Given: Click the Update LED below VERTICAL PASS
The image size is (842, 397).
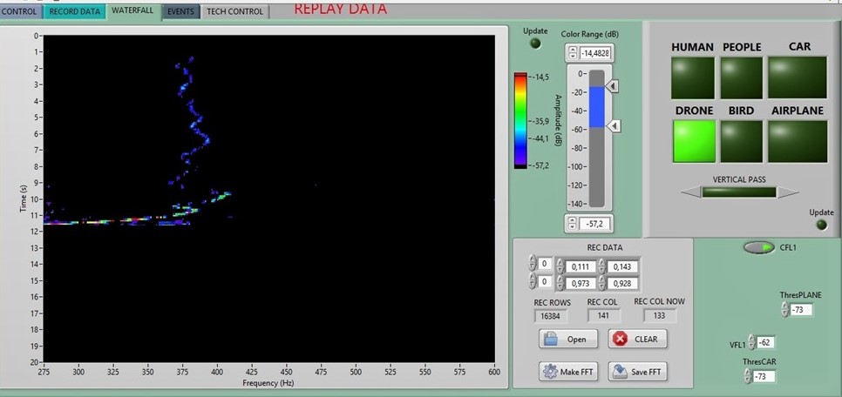Looking at the screenshot, I should click(820, 225).
